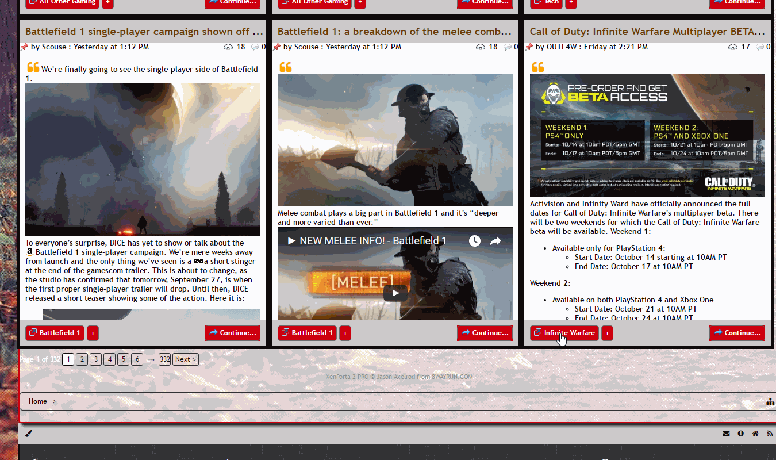Click the home icon in the footer
The height and width of the screenshot is (460, 776).
point(755,434)
